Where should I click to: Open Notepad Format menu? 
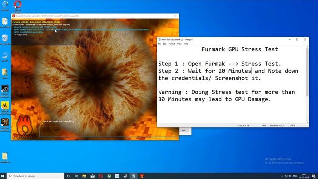point(172,44)
